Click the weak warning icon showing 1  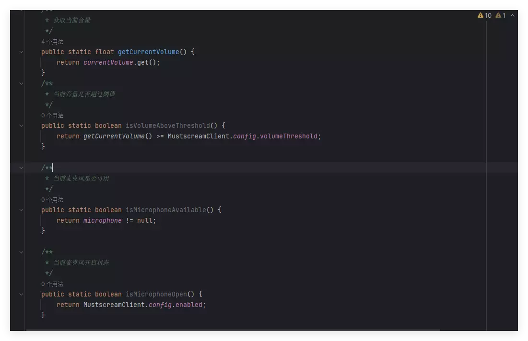(x=500, y=15)
